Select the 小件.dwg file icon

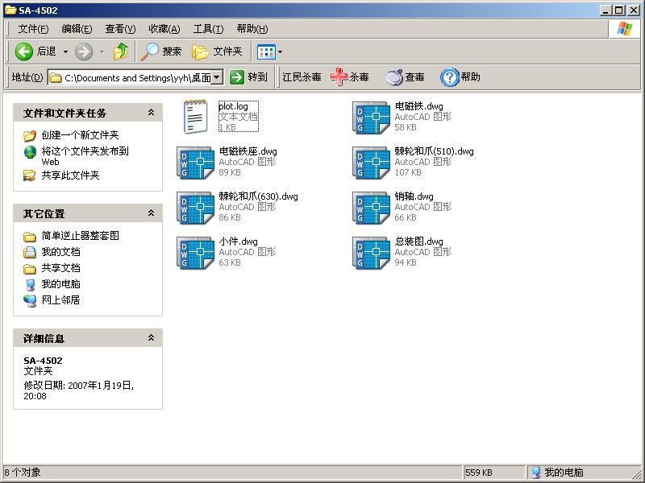[x=195, y=253]
